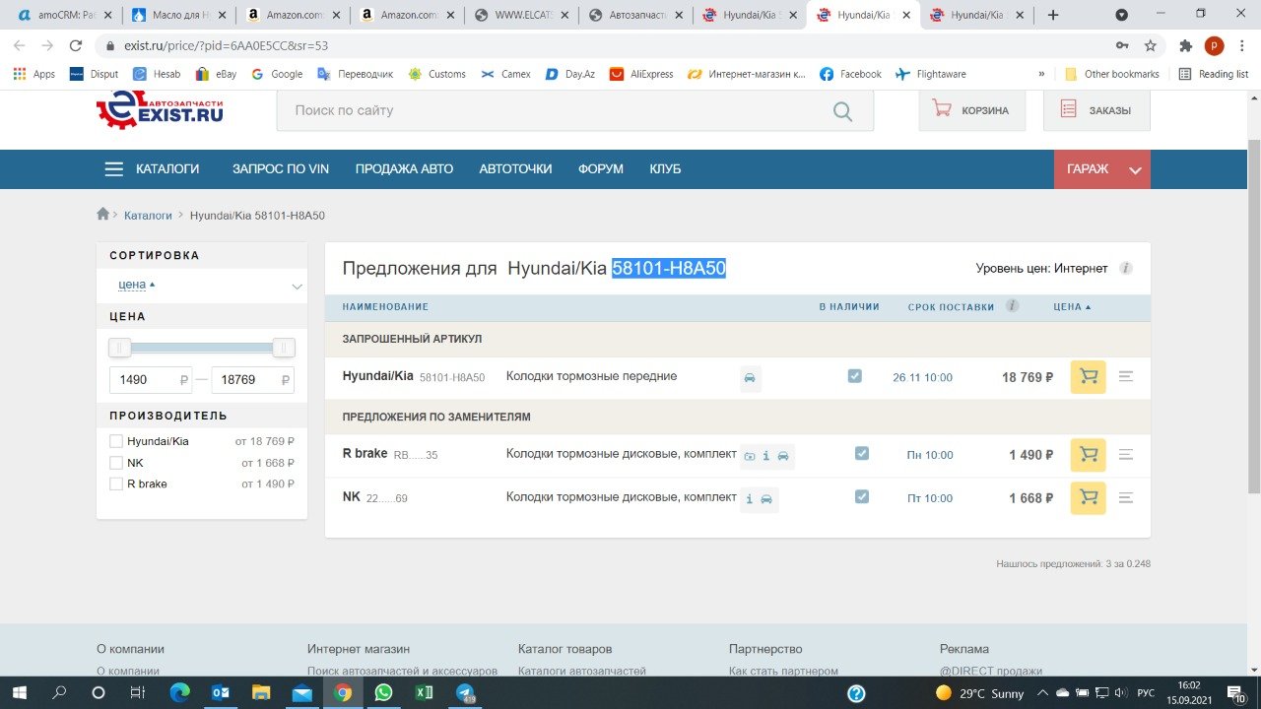
Task: Click the Каталоги breadcrumb link
Action: [x=148, y=216]
